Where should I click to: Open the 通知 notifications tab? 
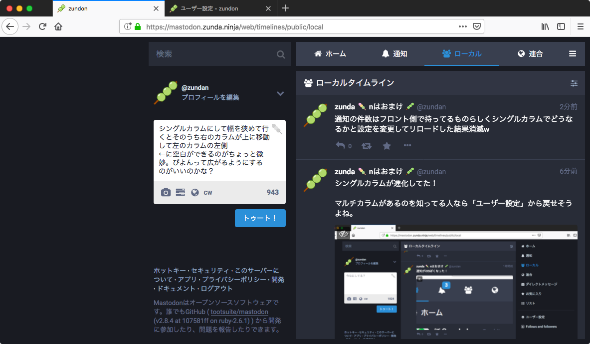click(394, 54)
